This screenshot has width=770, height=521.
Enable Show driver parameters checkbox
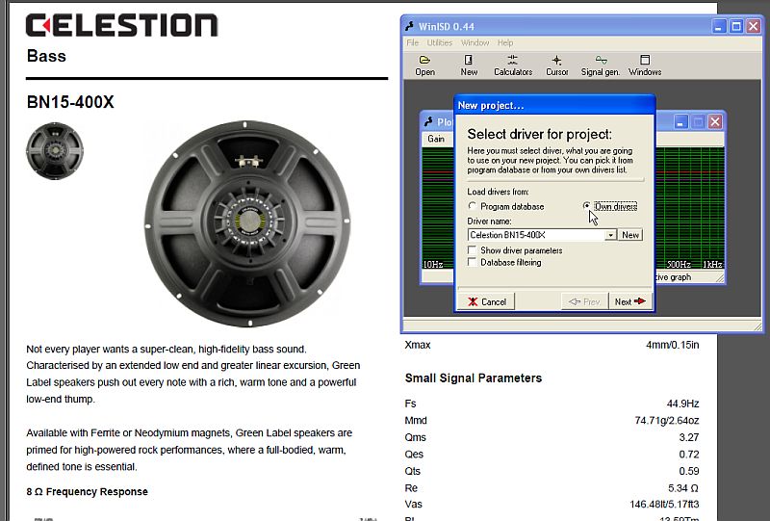pos(472,250)
